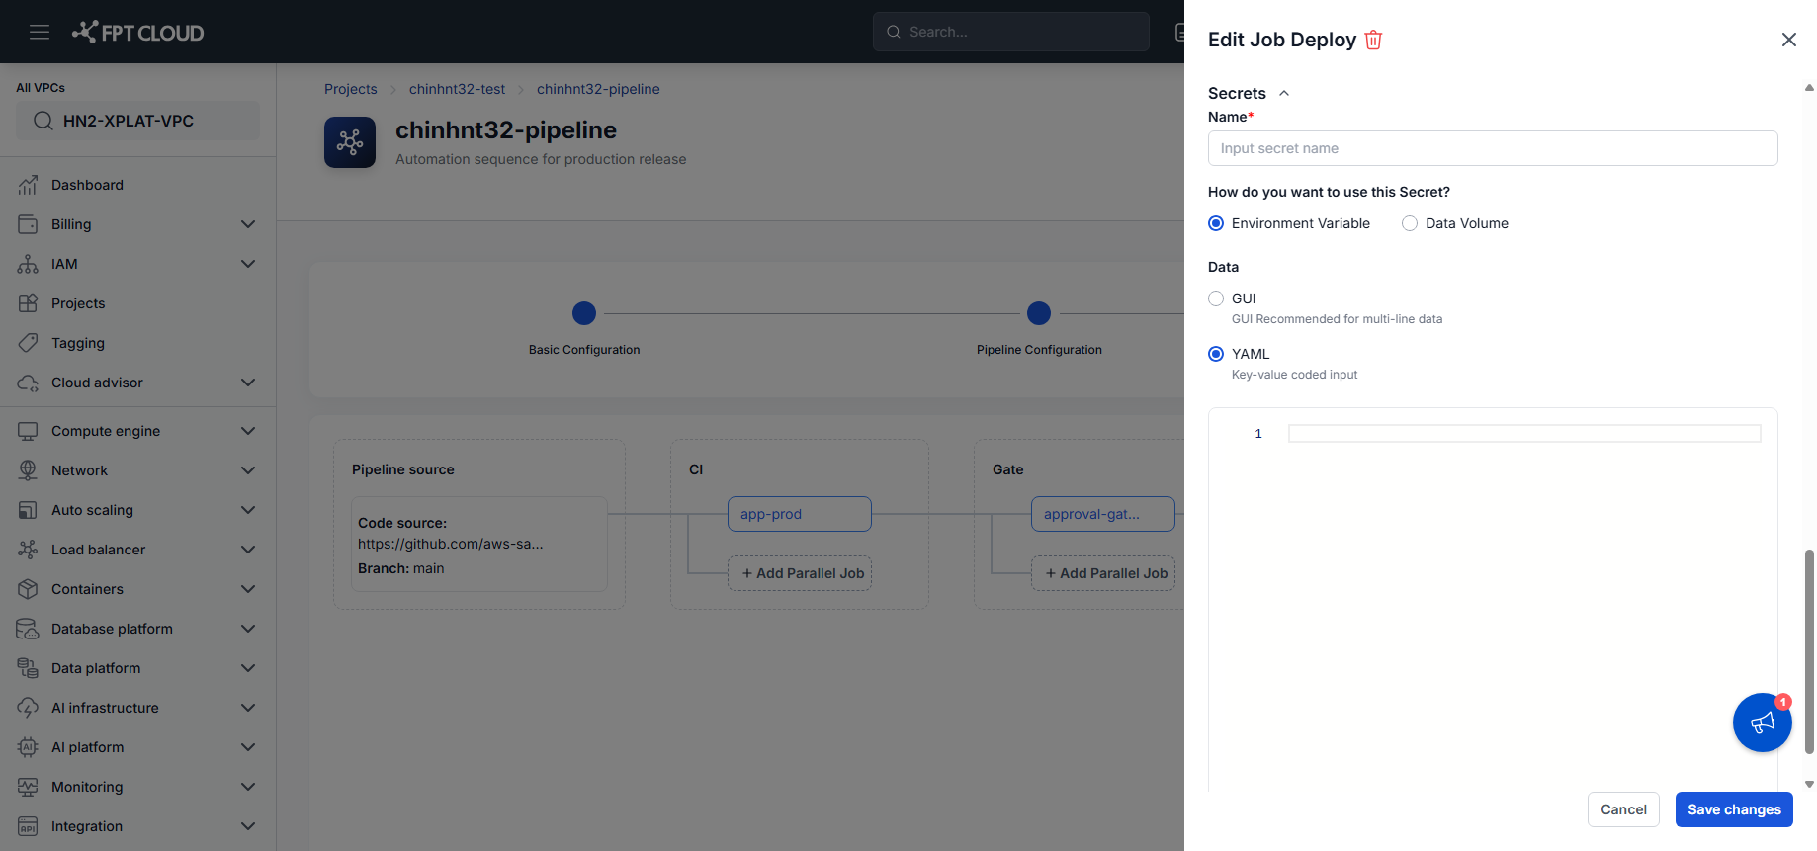Expand the Load balancer chevron
This screenshot has height=851, width=1817.
[248, 550]
